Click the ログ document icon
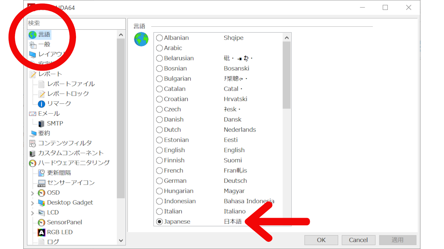The image size is (444, 249). 41,242
